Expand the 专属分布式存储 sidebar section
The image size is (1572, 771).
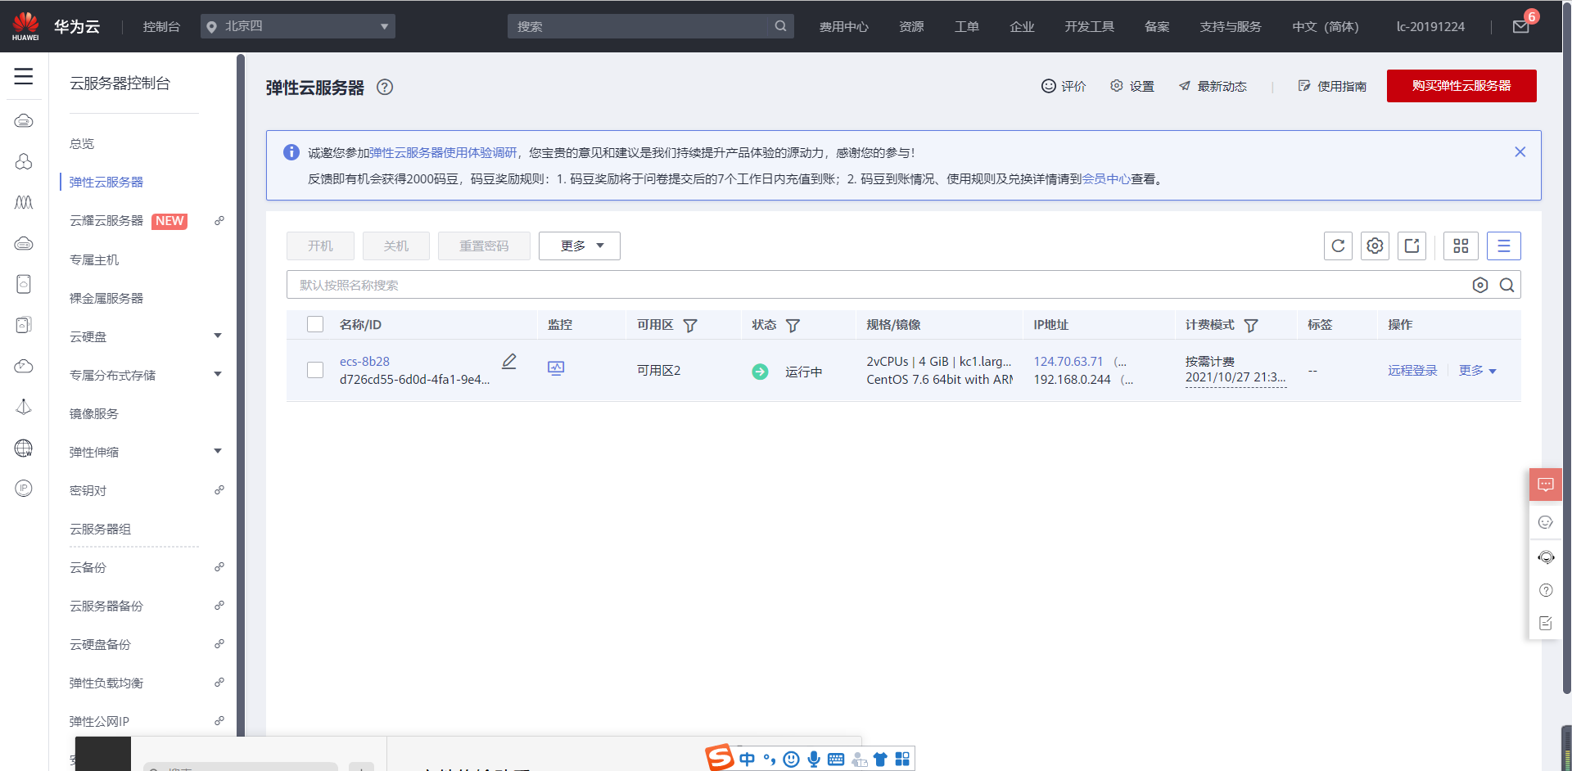(x=218, y=375)
